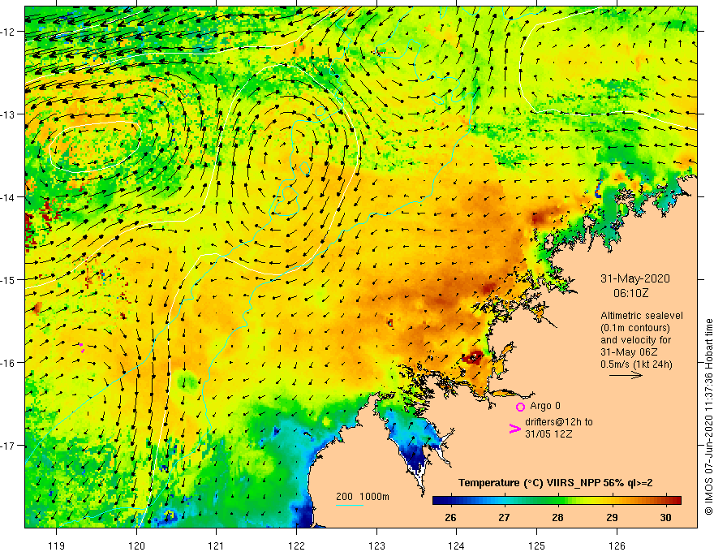The height and width of the screenshot is (552, 714).
Task: Click the 'drifters@12h to' legend text
Action: 559,422
